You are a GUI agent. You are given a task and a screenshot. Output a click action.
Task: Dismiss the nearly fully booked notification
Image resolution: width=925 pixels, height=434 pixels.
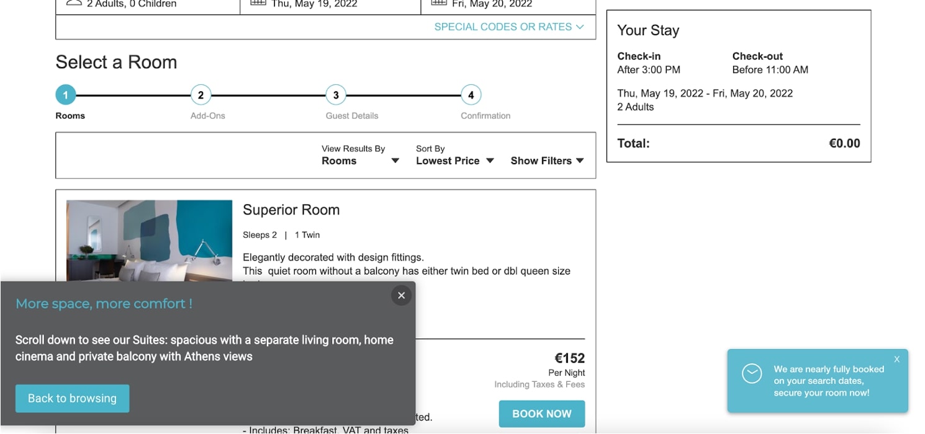point(896,359)
